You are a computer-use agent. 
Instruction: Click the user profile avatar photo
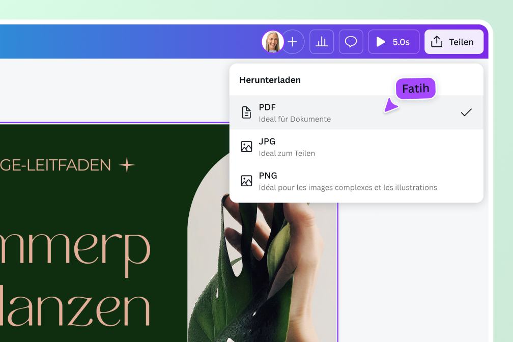coord(273,42)
